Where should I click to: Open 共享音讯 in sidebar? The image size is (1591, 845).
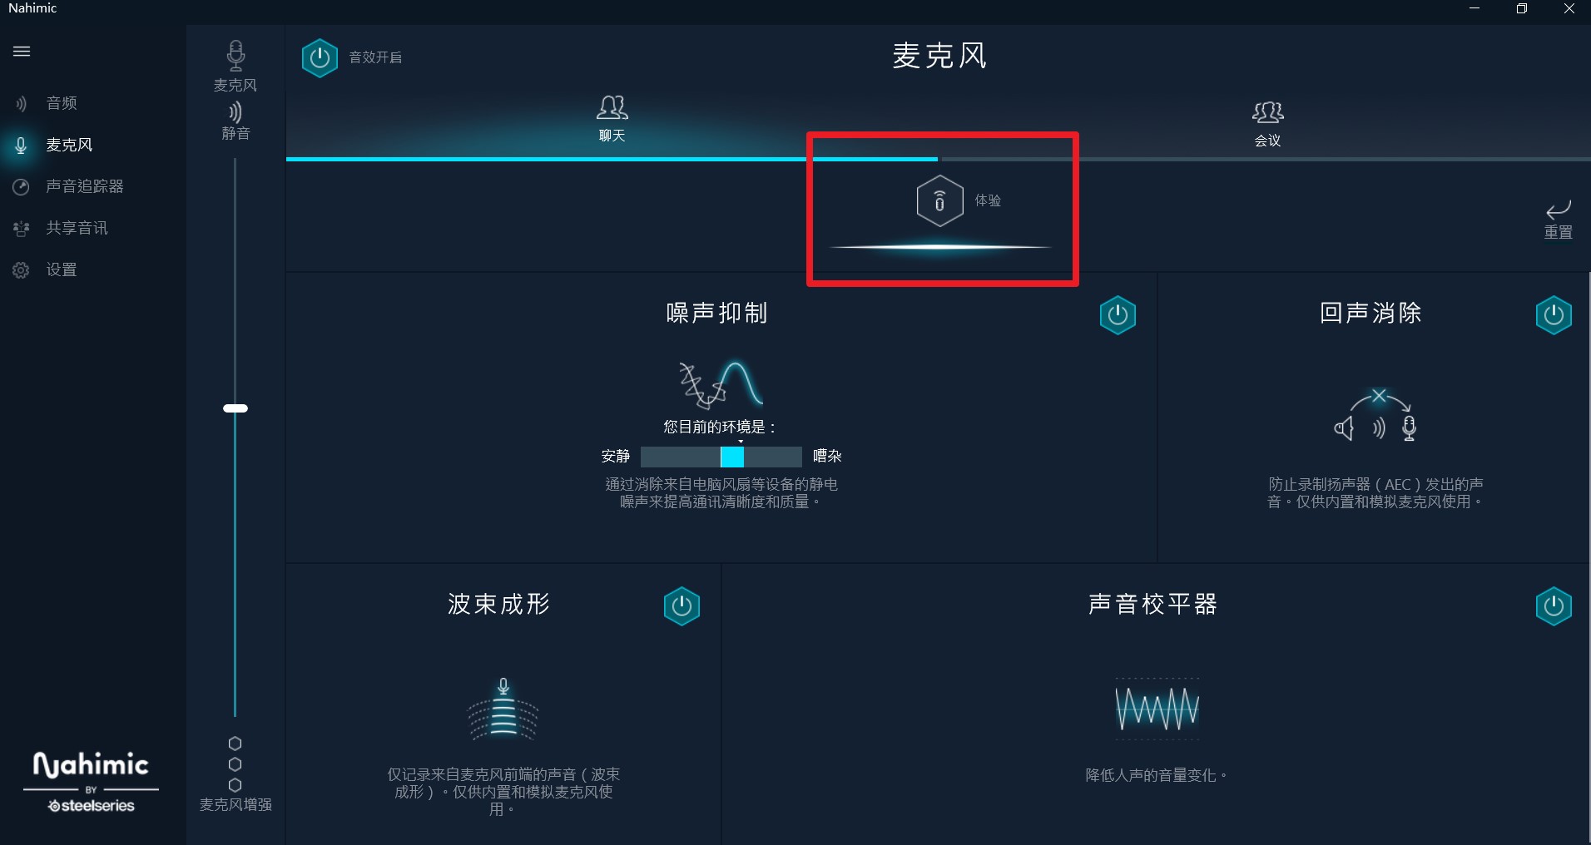[x=77, y=228]
